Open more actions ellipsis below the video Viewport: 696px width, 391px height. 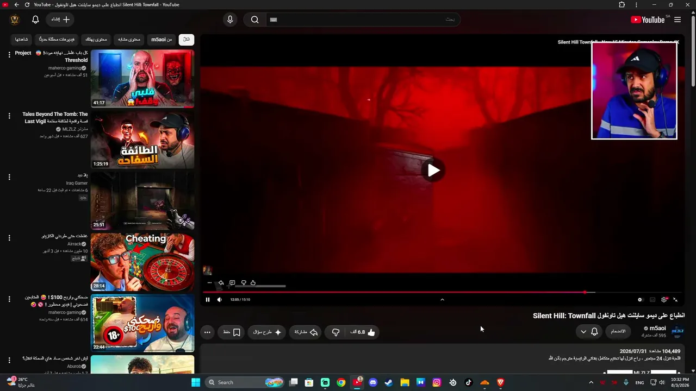[x=207, y=332]
